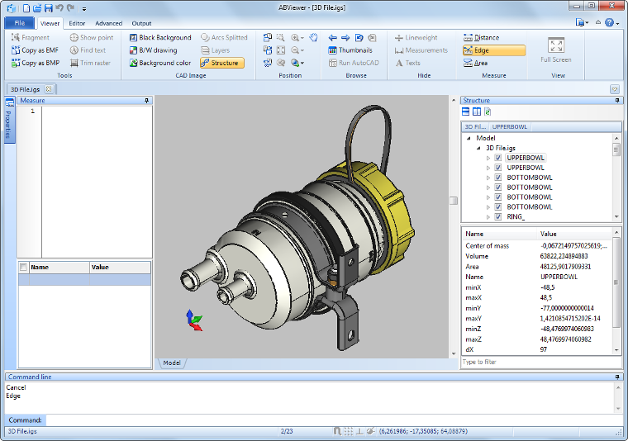Click Copy as BMP button

pos(36,63)
